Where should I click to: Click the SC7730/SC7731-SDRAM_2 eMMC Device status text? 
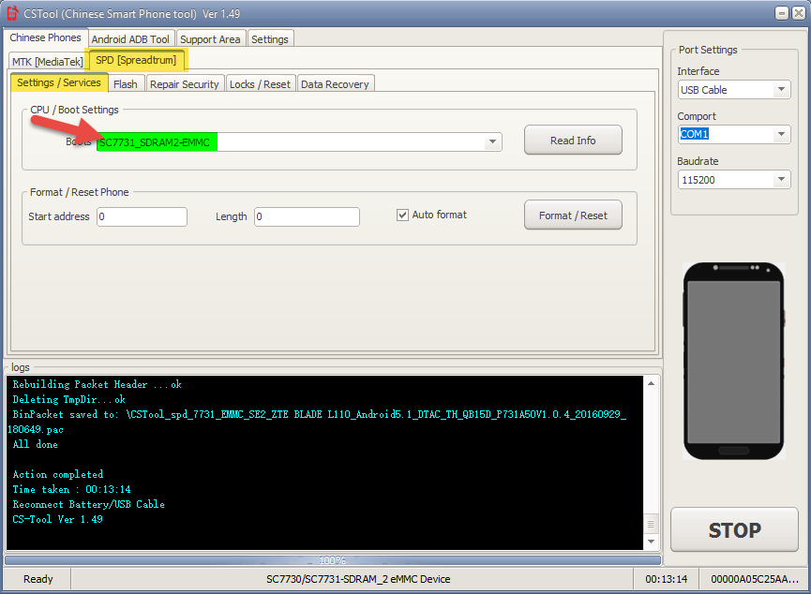click(358, 579)
